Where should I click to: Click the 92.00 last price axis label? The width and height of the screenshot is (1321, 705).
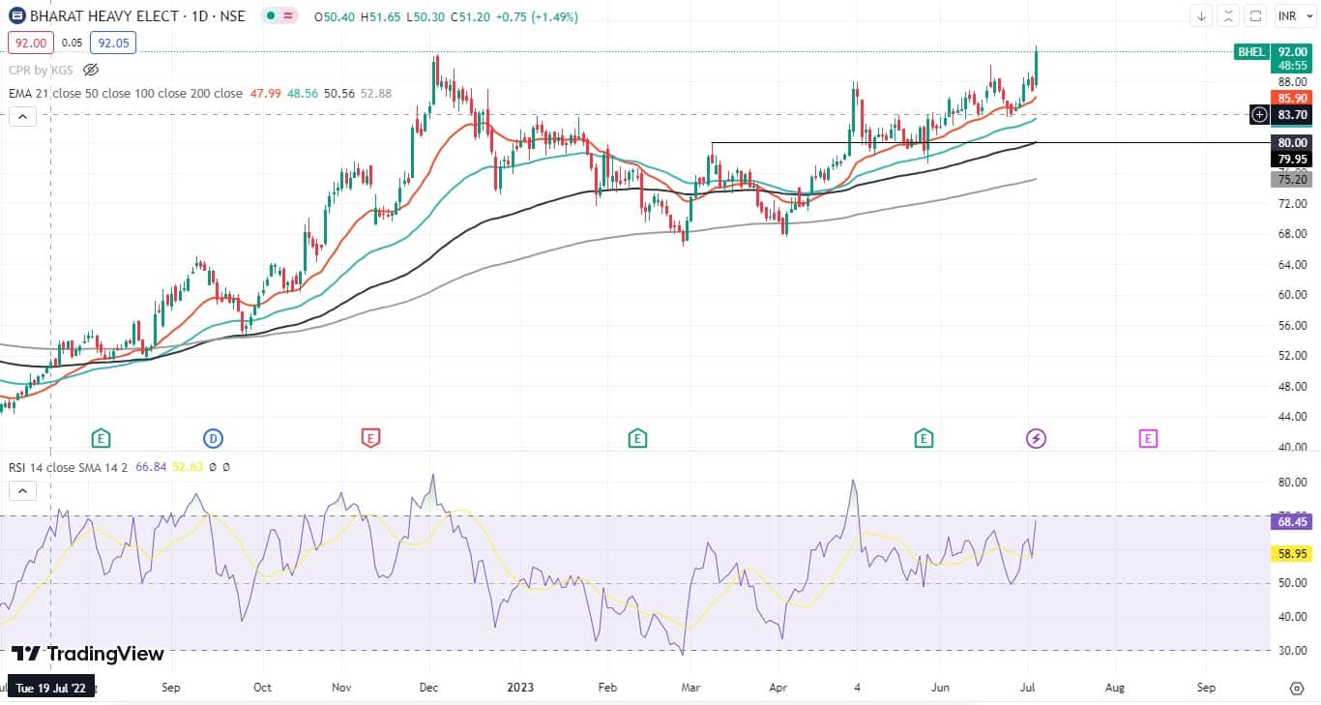[1293, 52]
